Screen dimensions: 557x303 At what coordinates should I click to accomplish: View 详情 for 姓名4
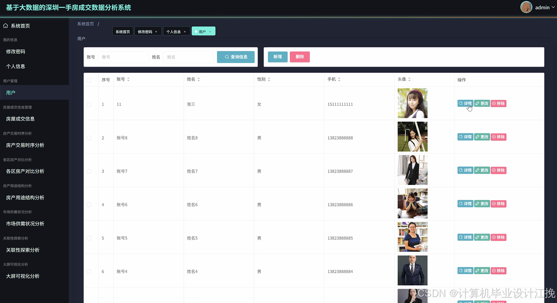pyautogui.click(x=465, y=271)
